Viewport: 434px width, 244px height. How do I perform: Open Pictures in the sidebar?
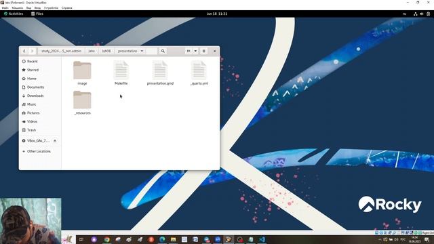coord(40,113)
